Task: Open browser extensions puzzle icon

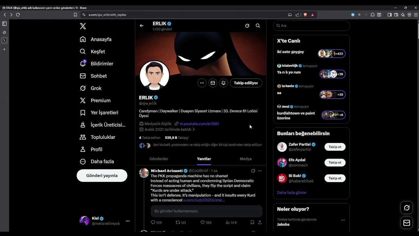Action: click(373, 15)
